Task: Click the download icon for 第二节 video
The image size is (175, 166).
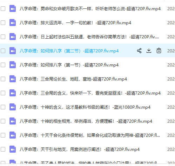Action: pos(149,51)
